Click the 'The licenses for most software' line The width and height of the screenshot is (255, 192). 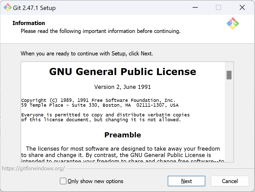pyautogui.click(x=123, y=149)
